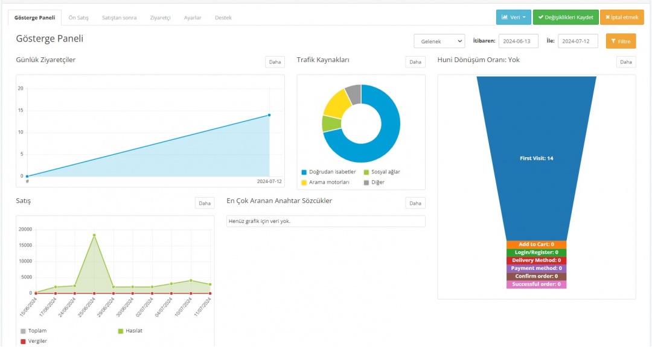This screenshot has height=347, width=652.
Task: Expand Daha for Huni Dönüşüm Oranı
Action: (x=625, y=62)
